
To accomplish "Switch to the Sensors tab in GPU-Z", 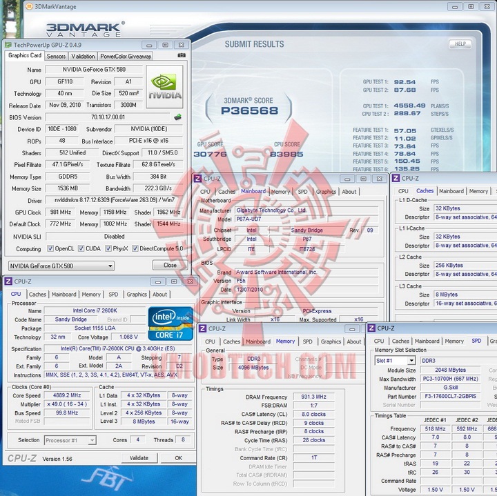I will [x=56, y=57].
